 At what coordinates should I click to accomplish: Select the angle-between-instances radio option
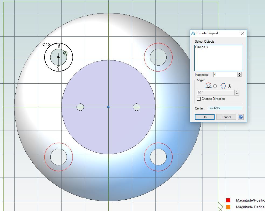tap(215, 86)
